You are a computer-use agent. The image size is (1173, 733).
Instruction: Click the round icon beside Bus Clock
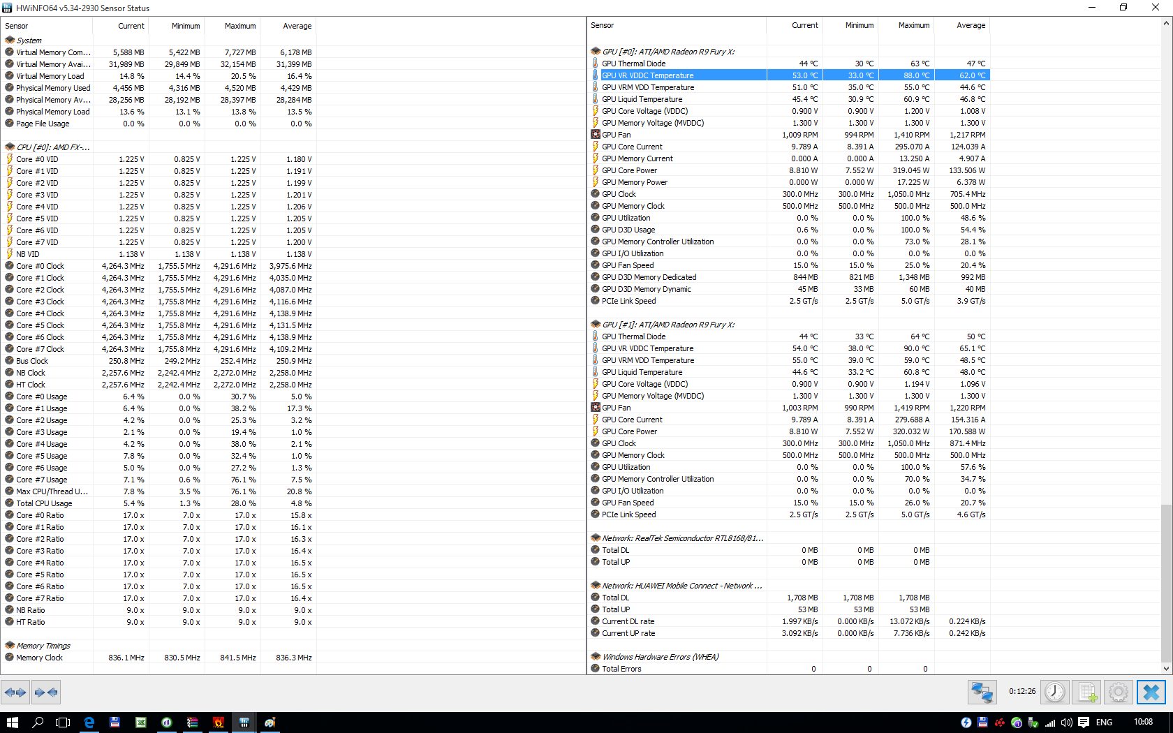click(x=10, y=361)
